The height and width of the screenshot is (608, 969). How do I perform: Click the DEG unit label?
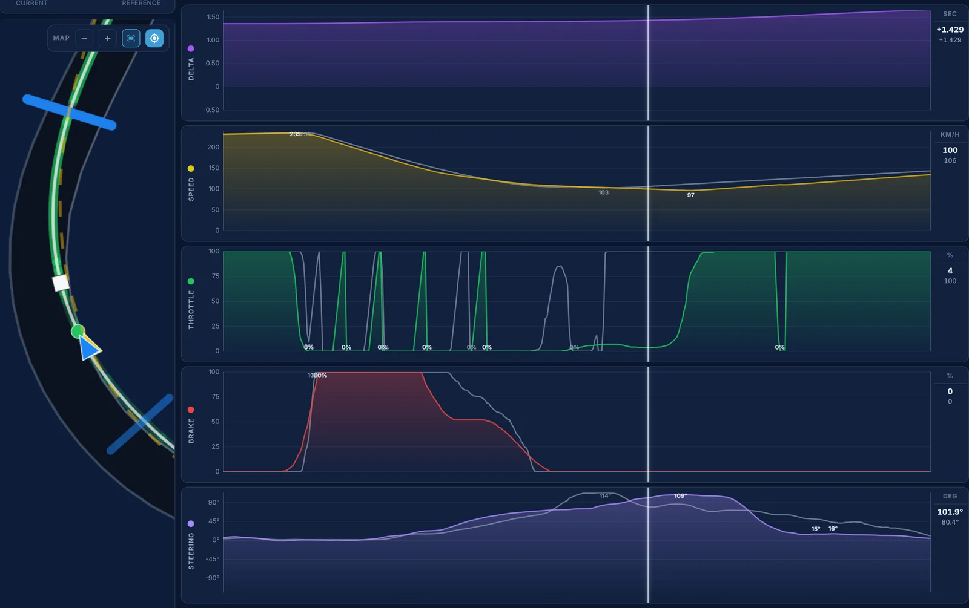click(950, 496)
